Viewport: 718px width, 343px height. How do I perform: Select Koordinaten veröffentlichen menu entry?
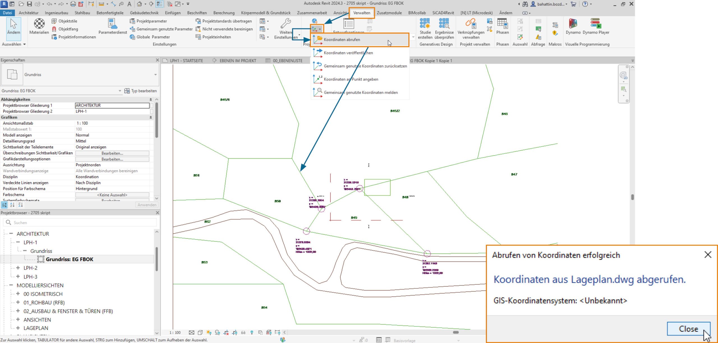pyautogui.click(x=360, y=53)
